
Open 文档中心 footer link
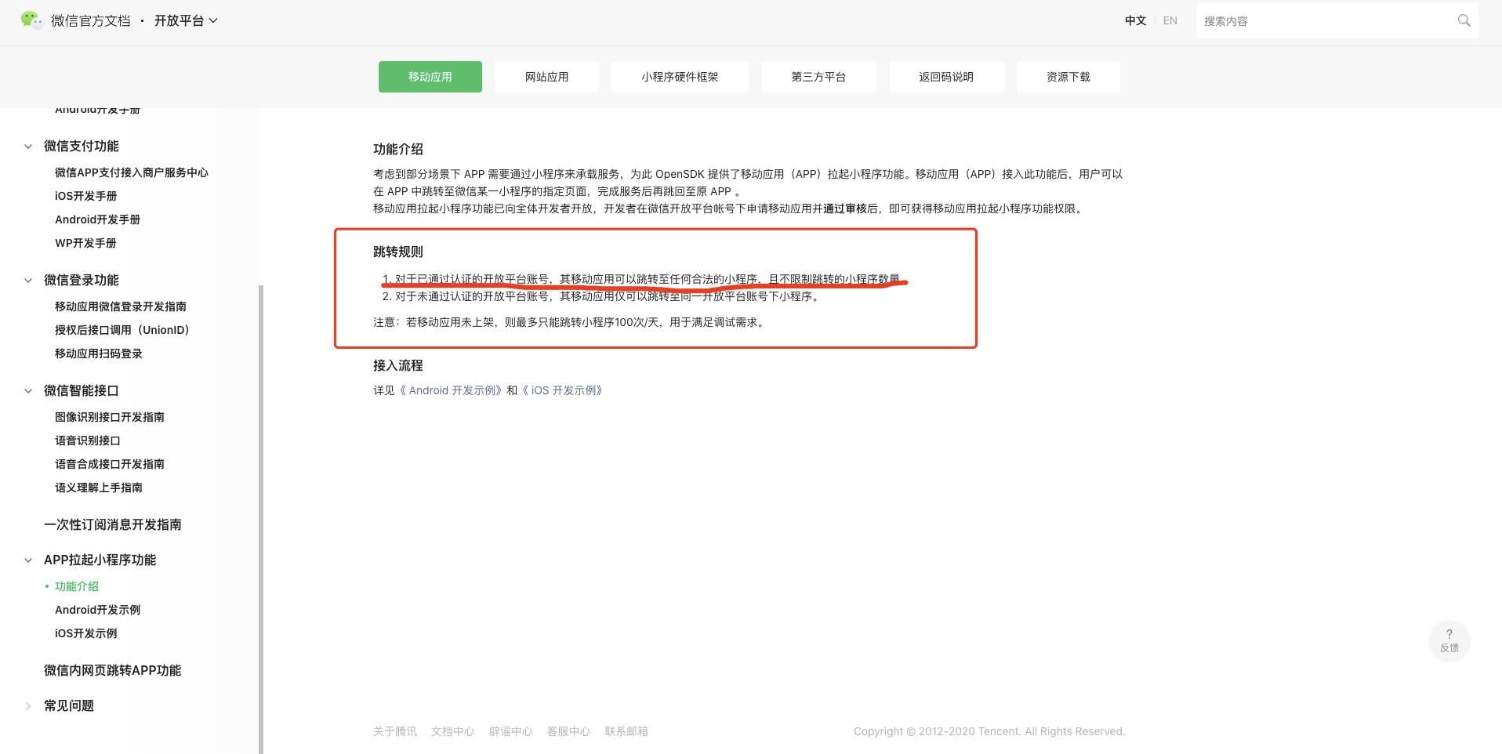click(x=453, y=731)
